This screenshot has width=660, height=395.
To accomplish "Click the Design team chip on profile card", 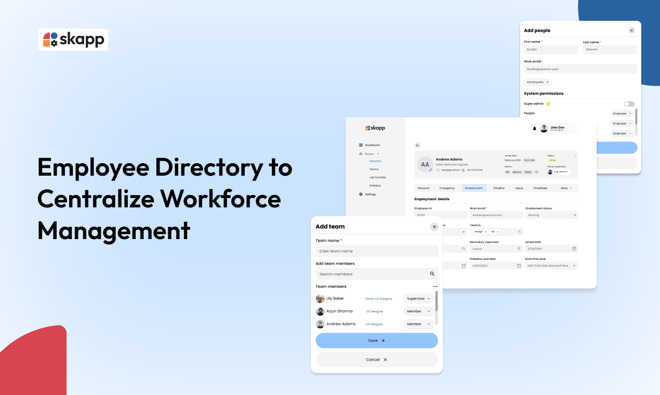I will [527, 172].
